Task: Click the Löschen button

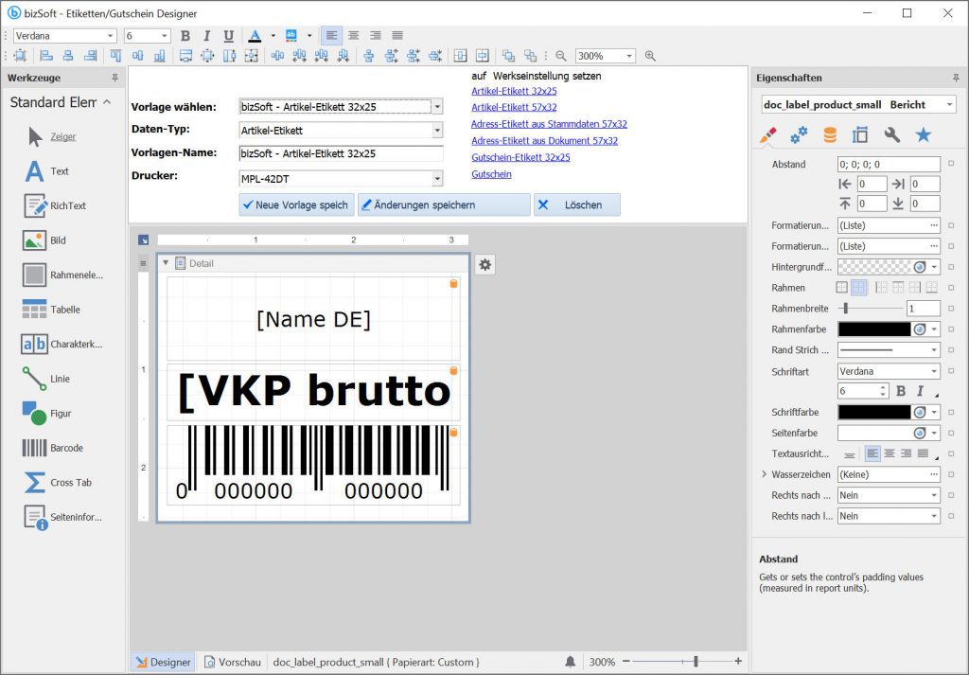Action: 576,204
